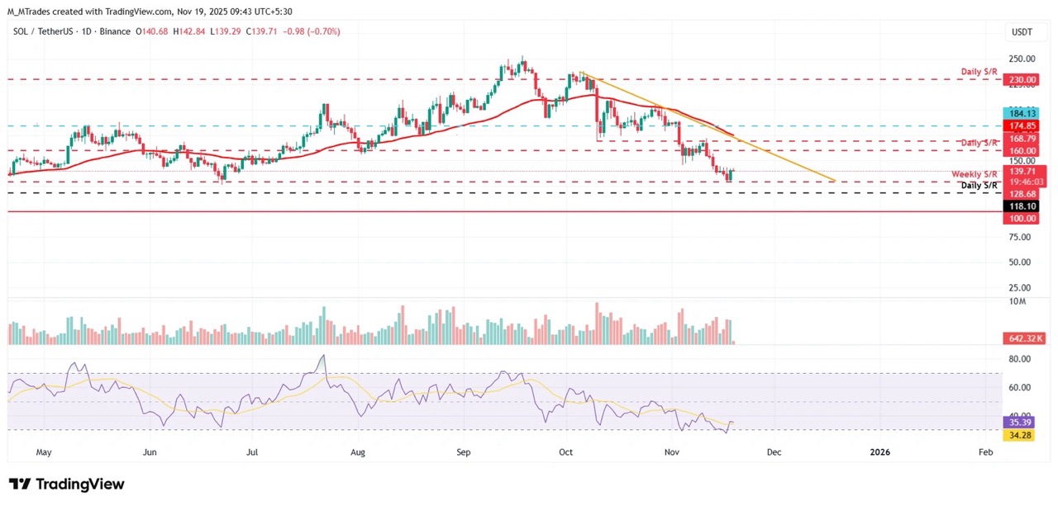Click the close value C139.71 in legend
Image resolution: width=1058 pixels, height=506 pixels.
point(261,31)
